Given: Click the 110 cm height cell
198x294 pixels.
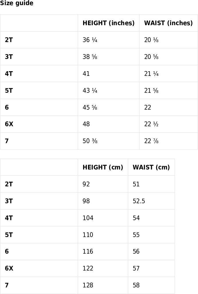Looking at the screenshot, I should click(x=88, y=235).
